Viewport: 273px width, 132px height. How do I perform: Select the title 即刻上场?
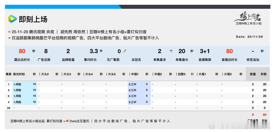pos(33,19)
